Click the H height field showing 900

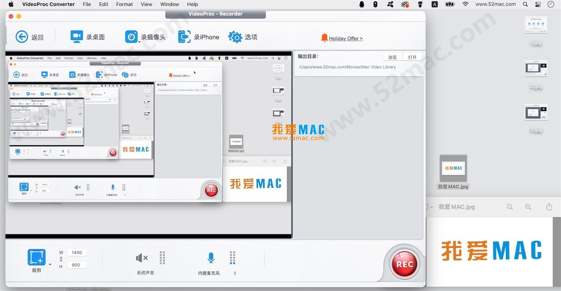[77, 265]
